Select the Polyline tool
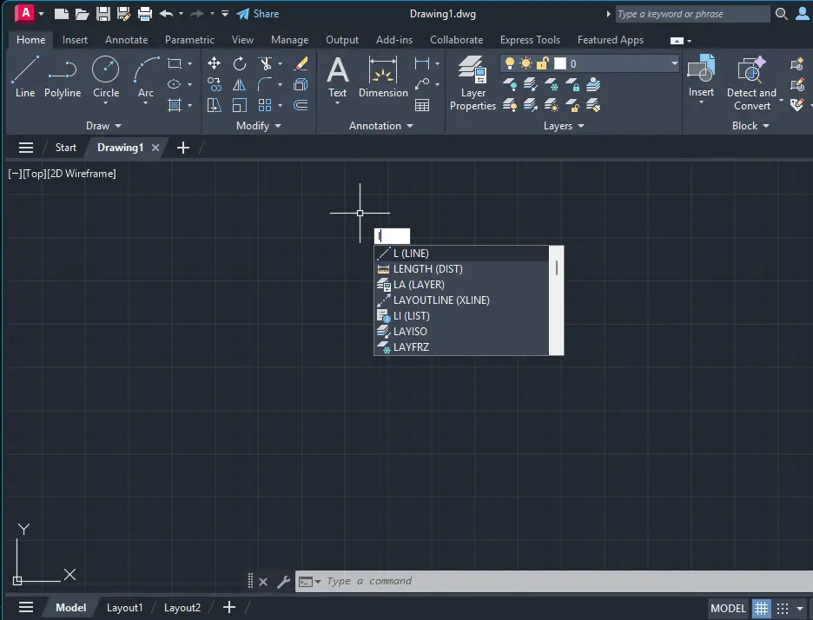 [x=63, y=76]
